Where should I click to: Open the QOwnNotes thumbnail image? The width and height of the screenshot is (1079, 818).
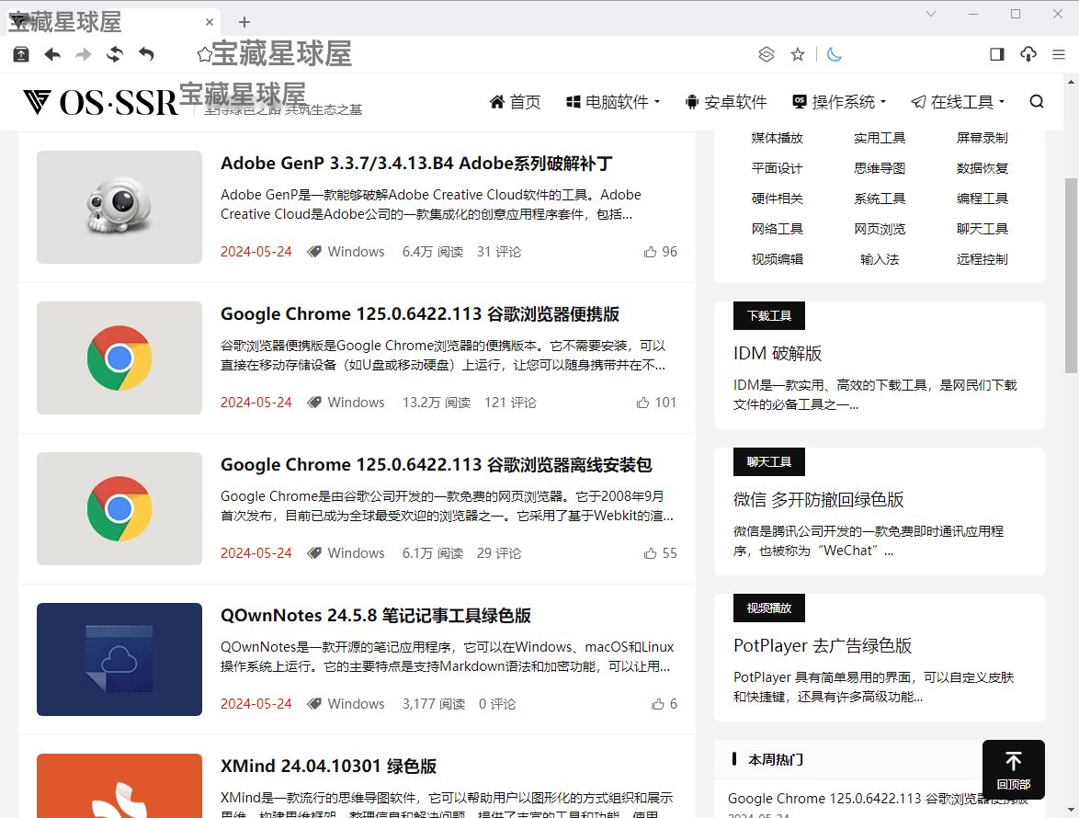click(x=119, y=659)
